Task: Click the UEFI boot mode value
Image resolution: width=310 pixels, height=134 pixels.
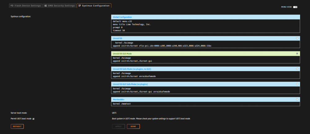Action: click(114, 113)
